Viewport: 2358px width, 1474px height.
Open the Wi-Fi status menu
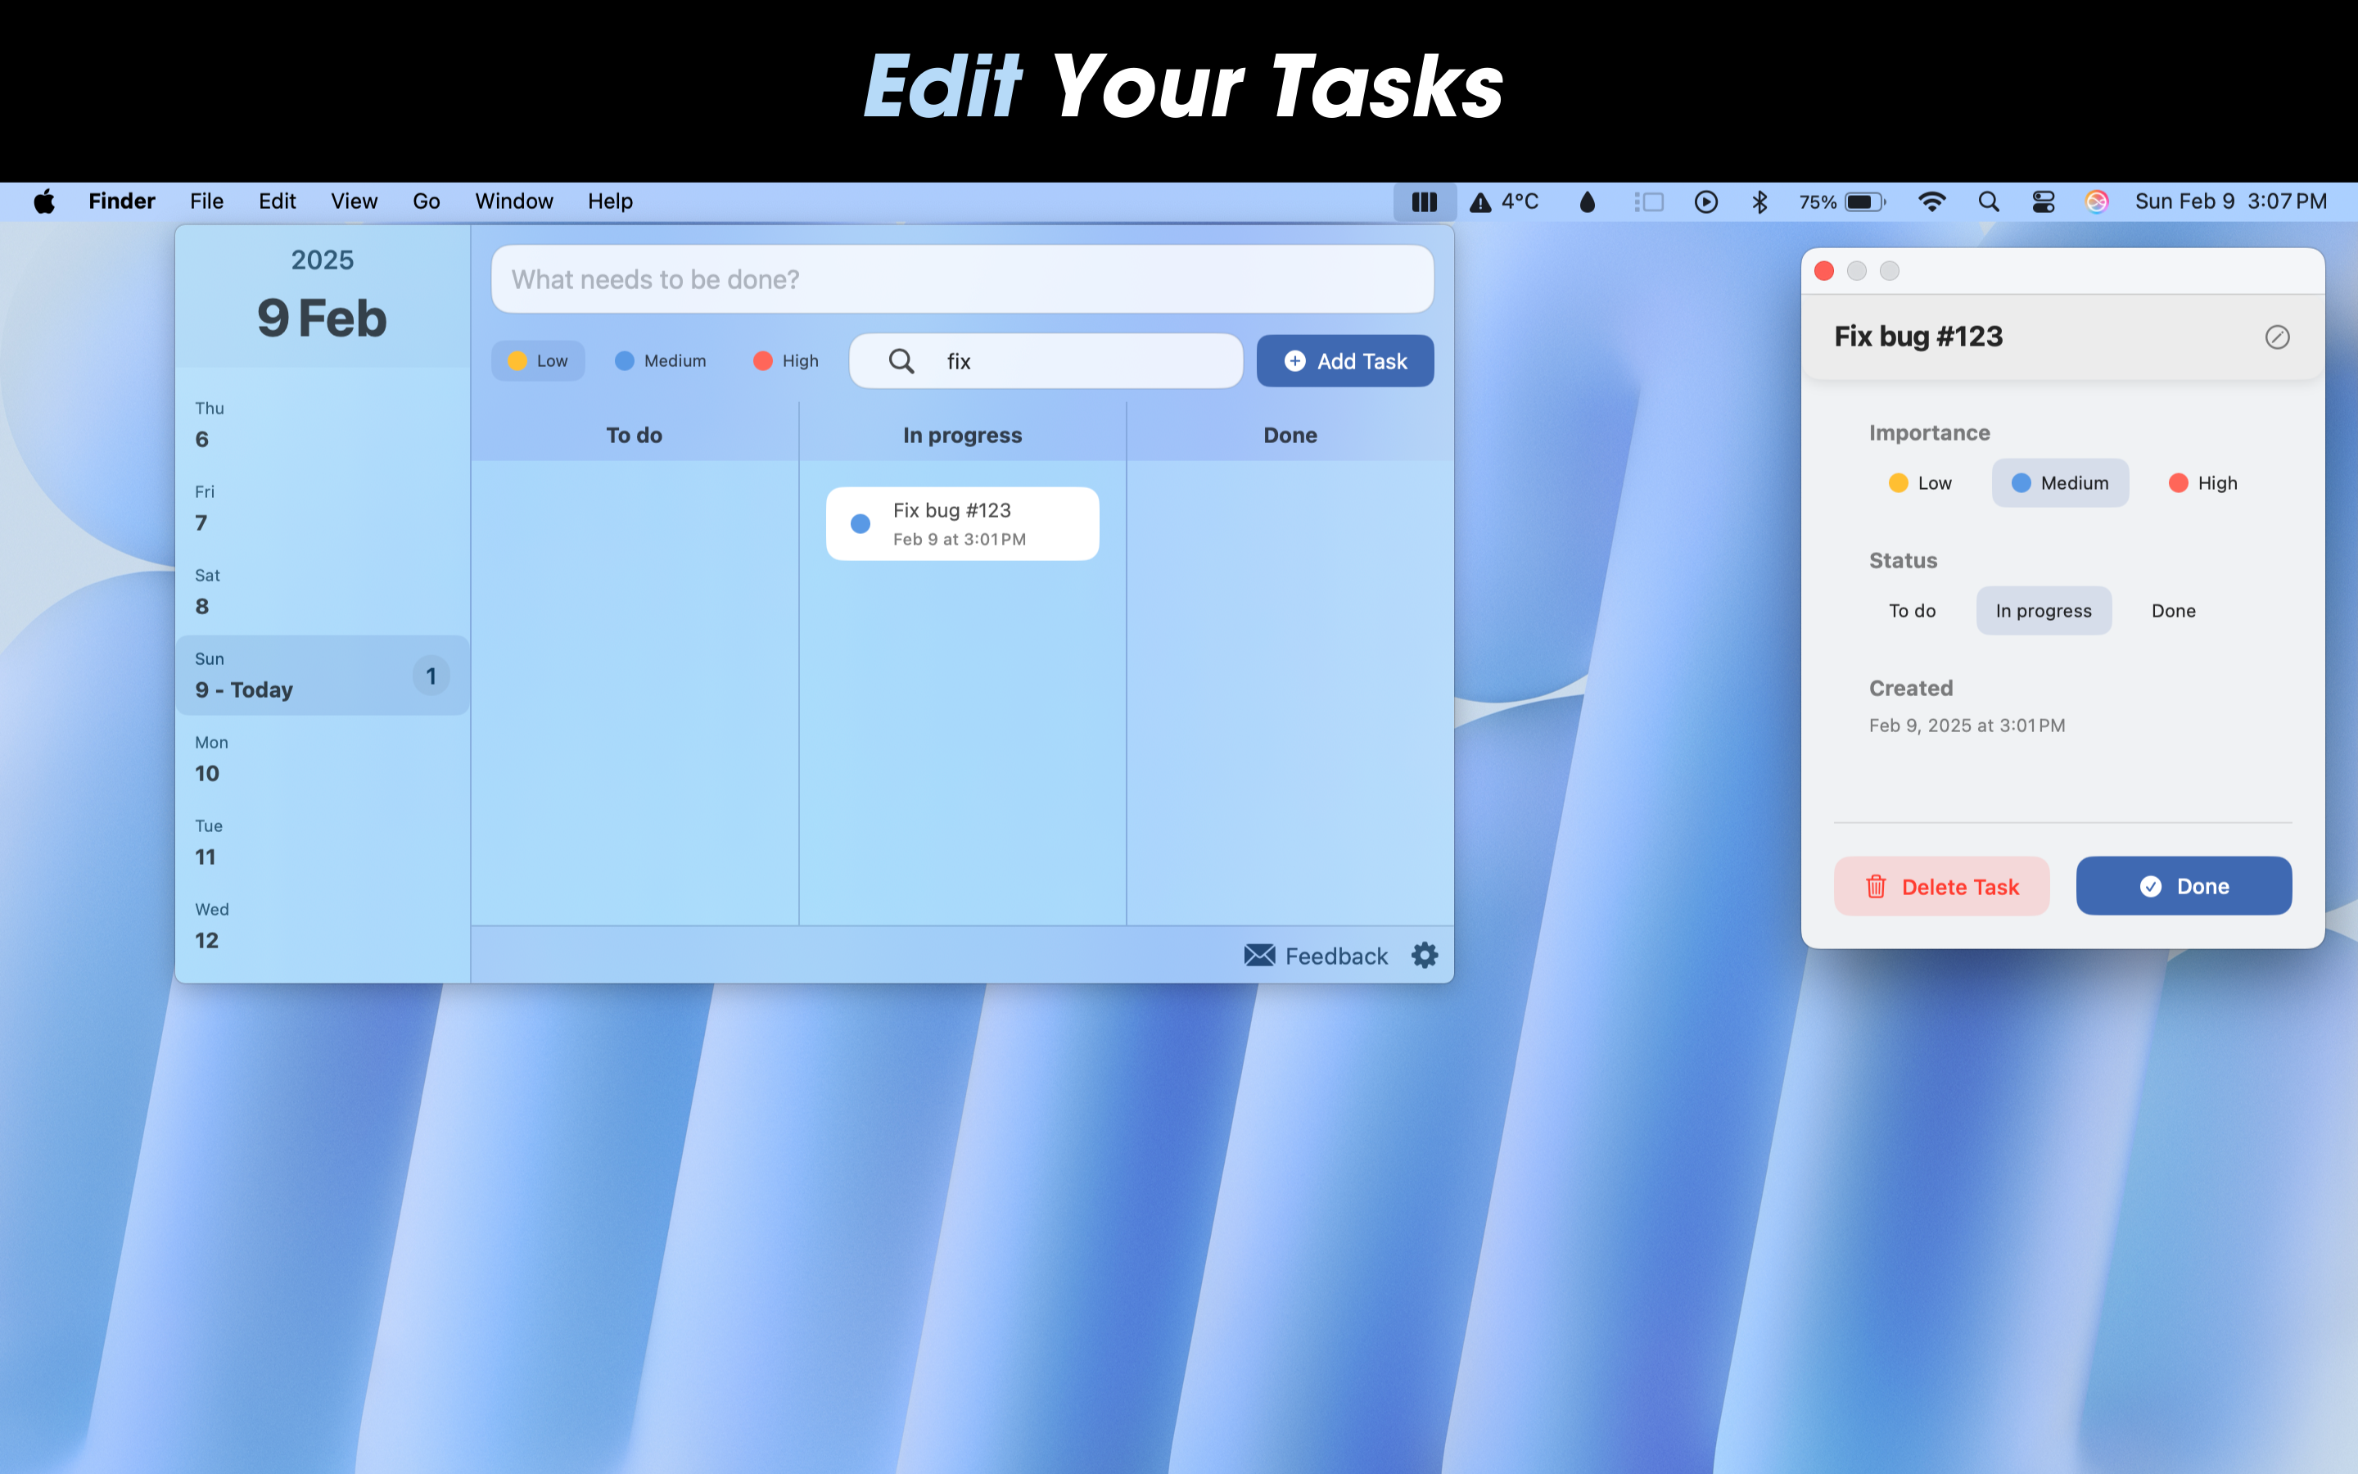coord(1931,201)
